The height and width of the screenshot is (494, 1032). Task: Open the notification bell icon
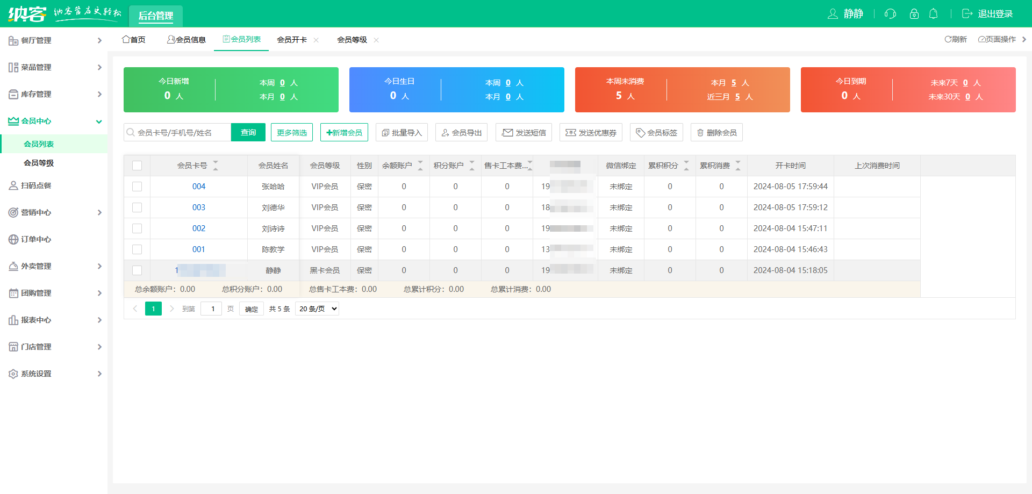click(934, 14)
